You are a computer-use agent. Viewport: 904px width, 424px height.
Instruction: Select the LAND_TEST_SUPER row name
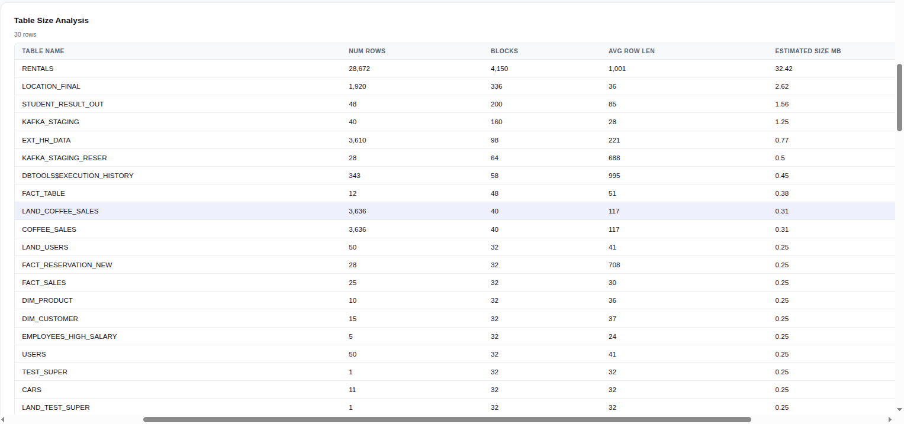[x=56, y=407]
